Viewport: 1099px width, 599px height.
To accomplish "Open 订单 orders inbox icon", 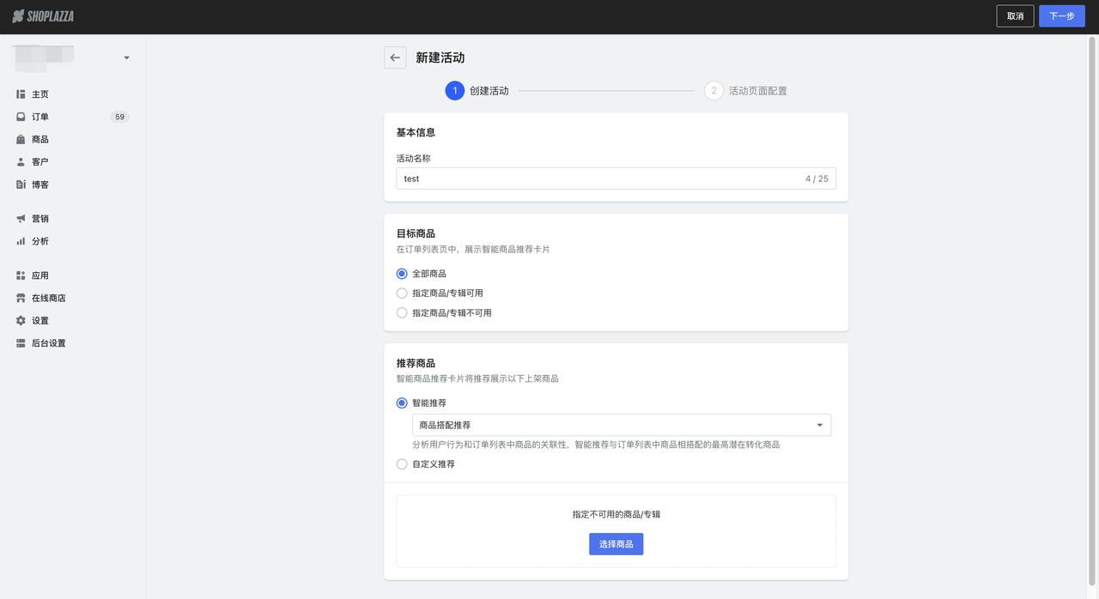I will pyautogui.click(x=21, y=117).
